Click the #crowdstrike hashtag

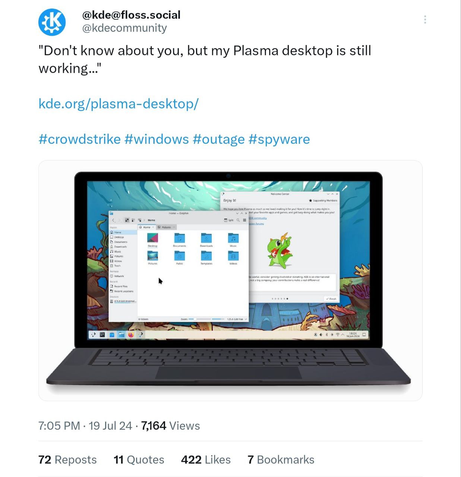[x=79, y=139]
